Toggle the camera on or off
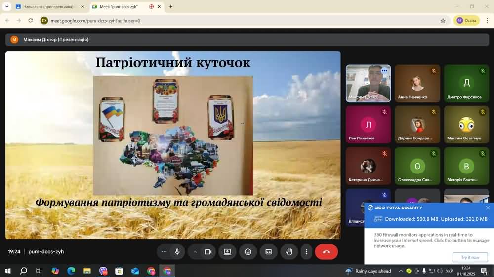The height and width of the screenshot is (277, 494). (x=208, y=252)
